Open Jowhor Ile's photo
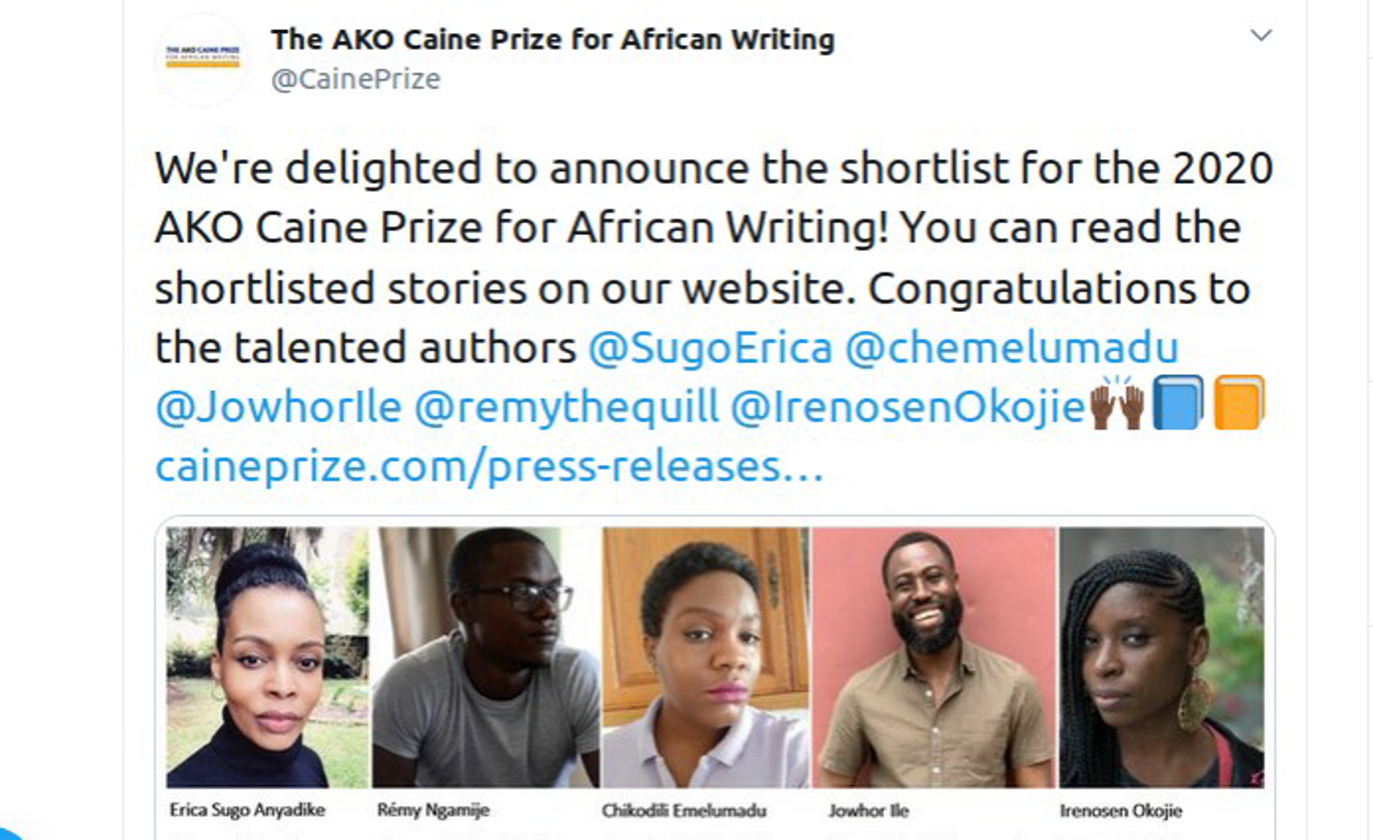Screen dimensions: 1373x840 pos(934,657)
